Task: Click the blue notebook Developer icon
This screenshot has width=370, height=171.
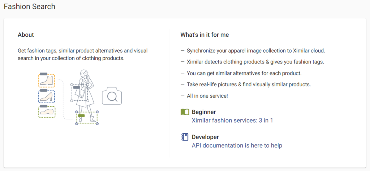Action: click(x=185, y=137)
